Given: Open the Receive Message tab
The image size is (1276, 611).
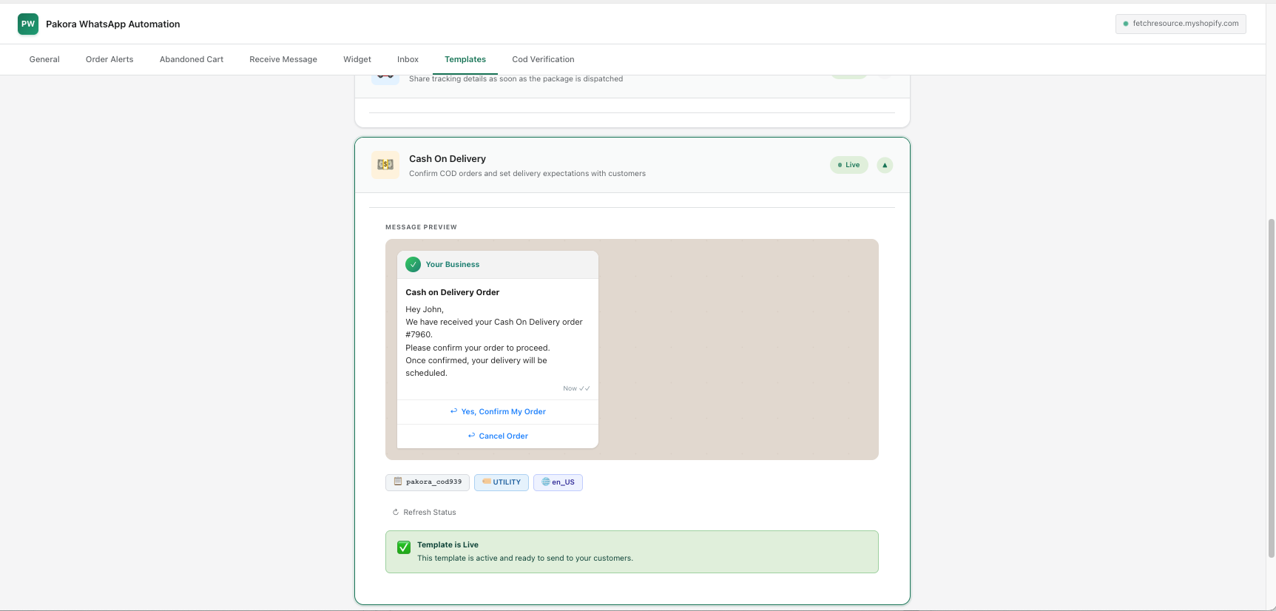Looking at the screenshot, I should 283,59.
